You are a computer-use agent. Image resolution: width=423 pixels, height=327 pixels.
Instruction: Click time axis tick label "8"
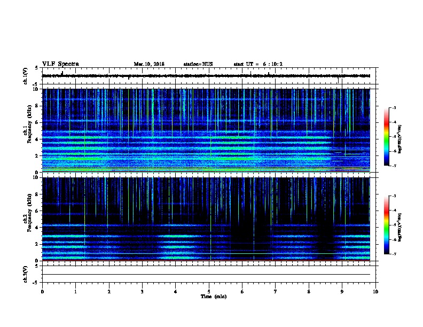click(x=309, y=292)
